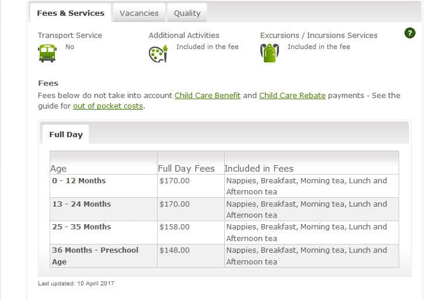Click the Additional Activities paint palette icon
This screenshot has width=429, height=300.
[158, 53]
